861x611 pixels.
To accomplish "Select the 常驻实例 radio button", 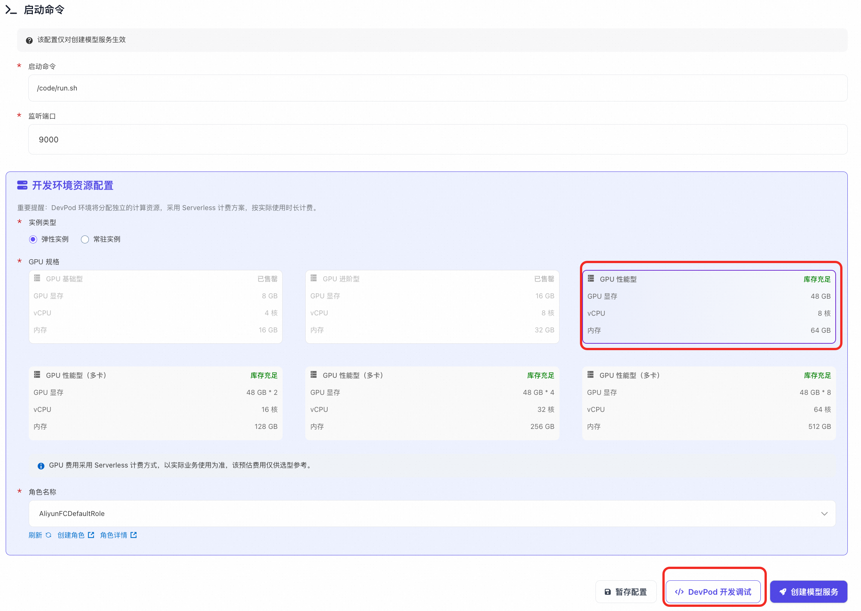I will tap(85, 239).
